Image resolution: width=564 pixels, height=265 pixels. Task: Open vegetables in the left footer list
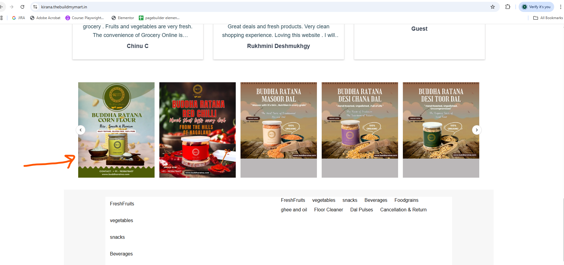121,221
